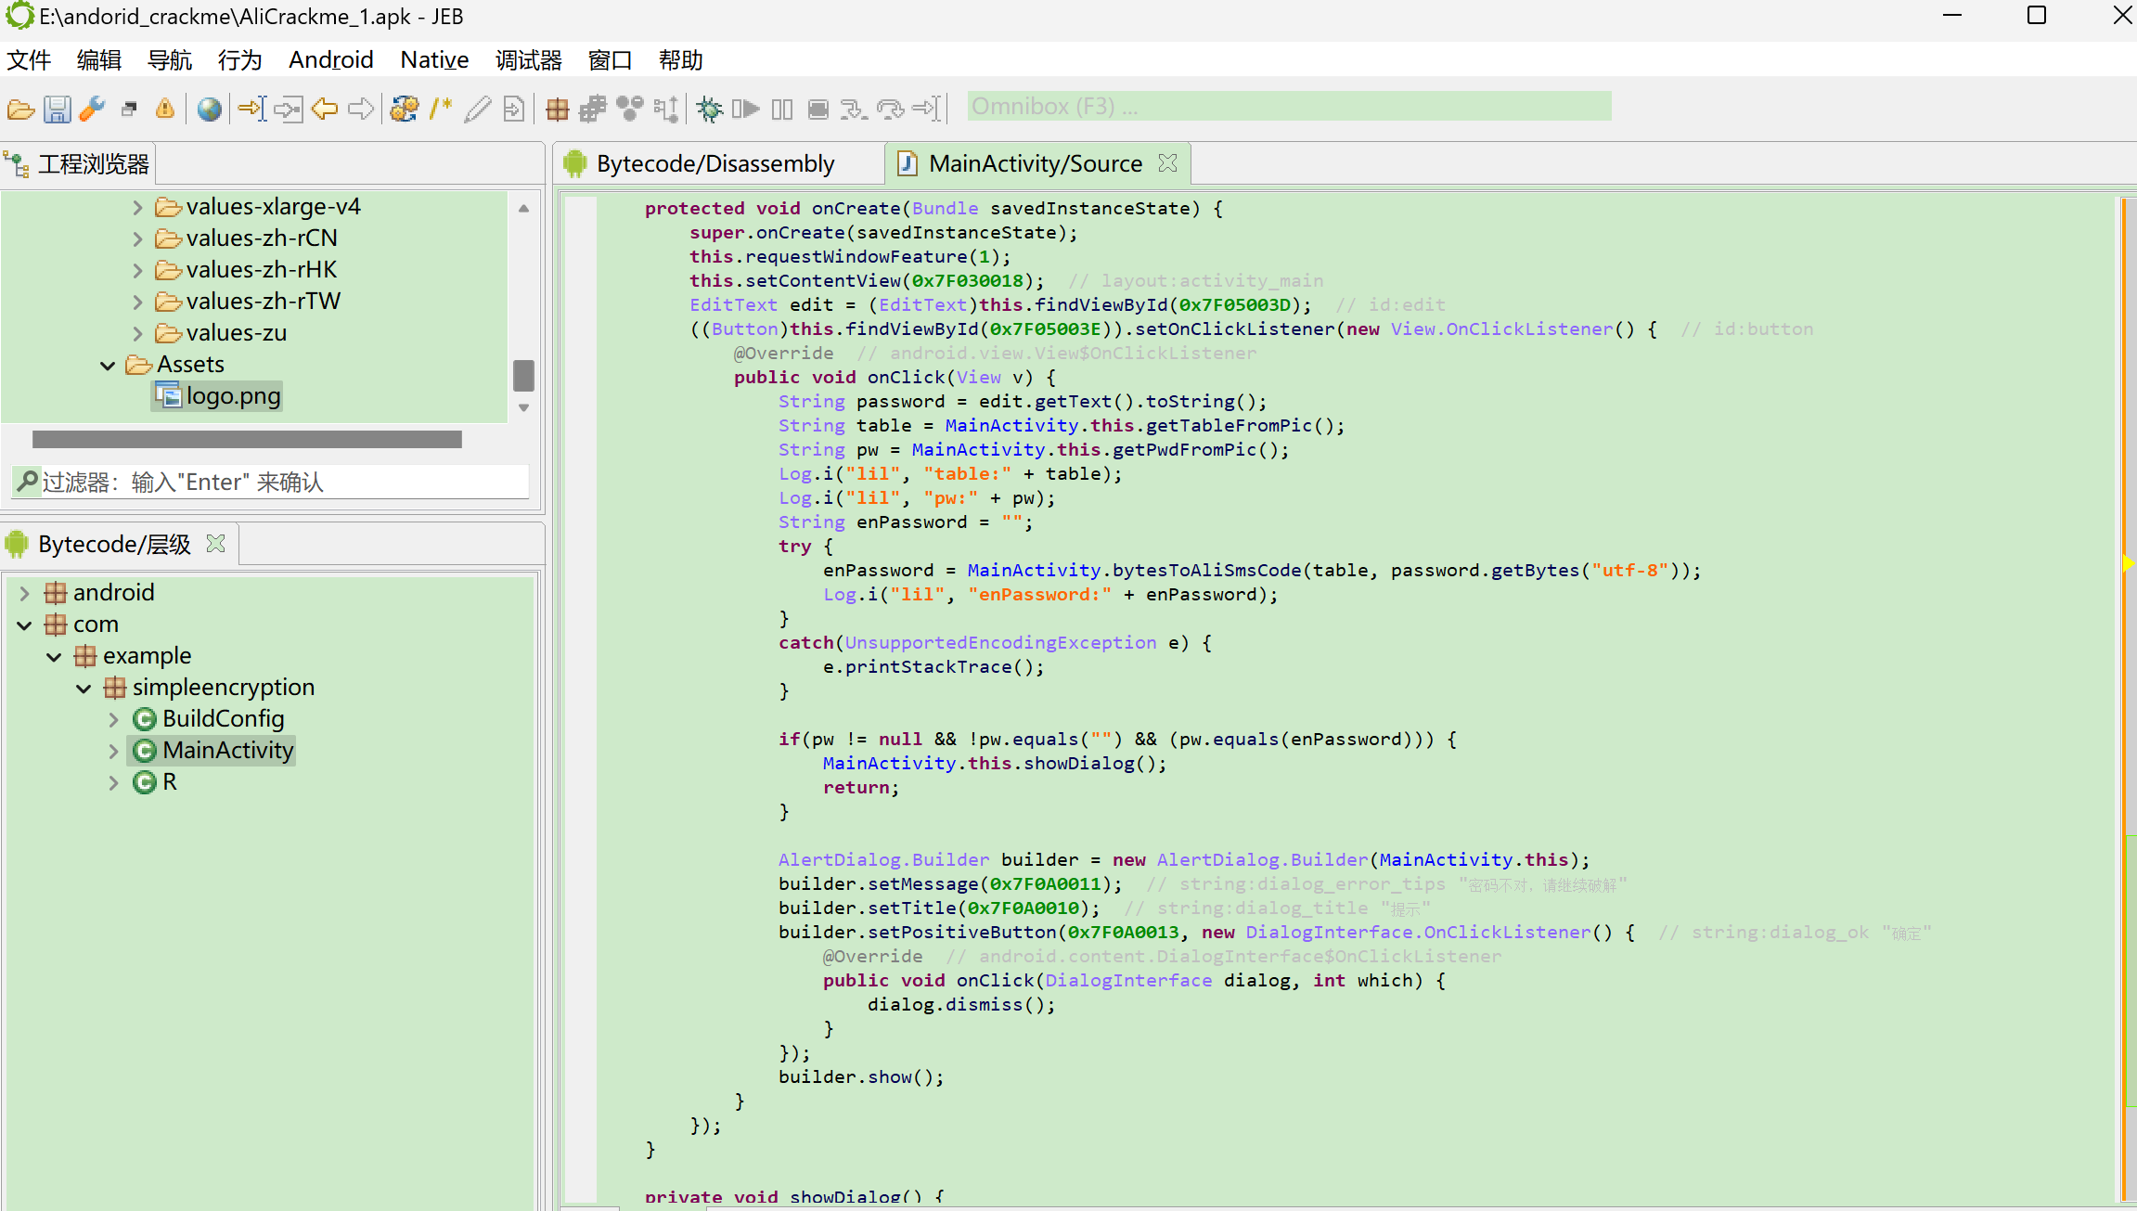The height and width of the screenshot is (1211, 2137).
Task: Expand the android package node
Action: coord(25,593)
